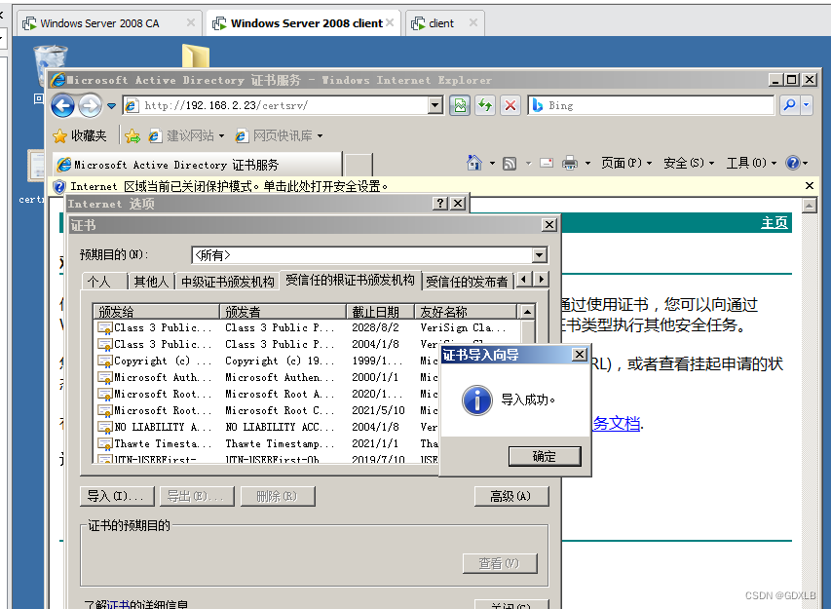831x609 pixels.
Task: Select the Microsoft Active Directory 证书服务 browser tab
Action: [198, 165]
